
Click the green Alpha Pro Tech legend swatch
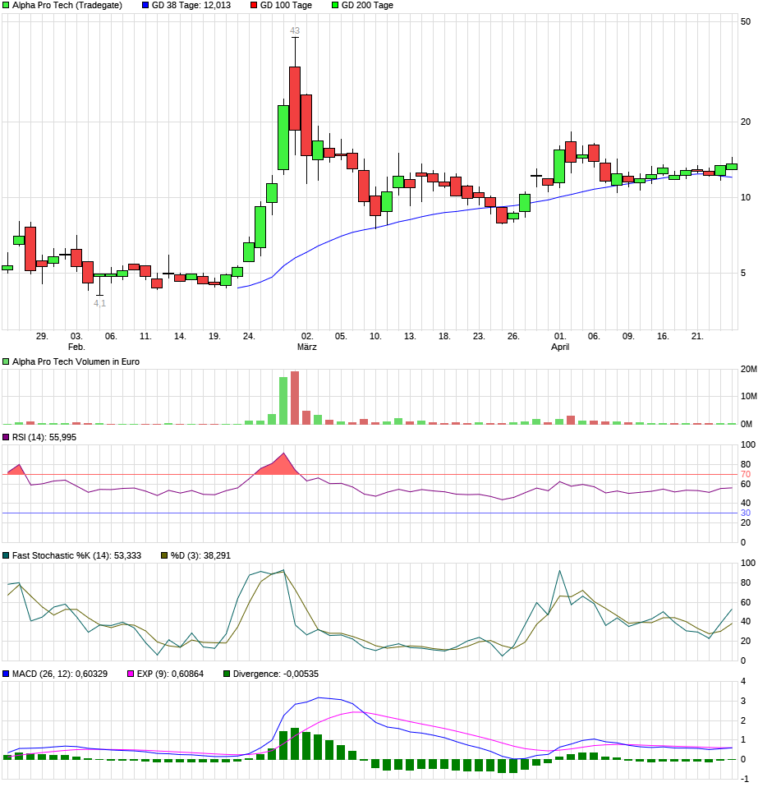(7, 6)
